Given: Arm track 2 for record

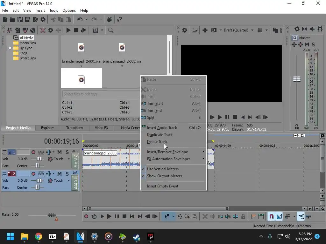Looking at the screenshot, I should pyautogui.click(x=33, y=174).
